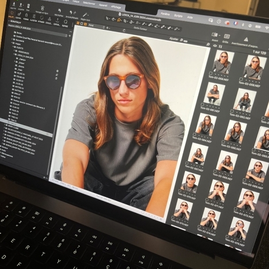The height and width of the screenshot is (269, 269).
Task: Toggle the browser eye visibility icon
Action: (x=215, y=46)
